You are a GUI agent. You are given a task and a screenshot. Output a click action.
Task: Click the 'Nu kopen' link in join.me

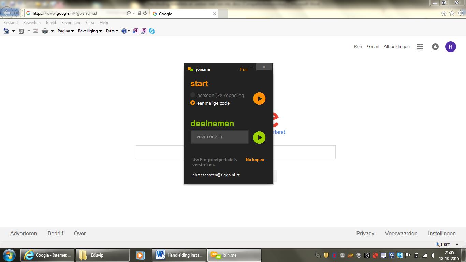click(x=255, y=160)
